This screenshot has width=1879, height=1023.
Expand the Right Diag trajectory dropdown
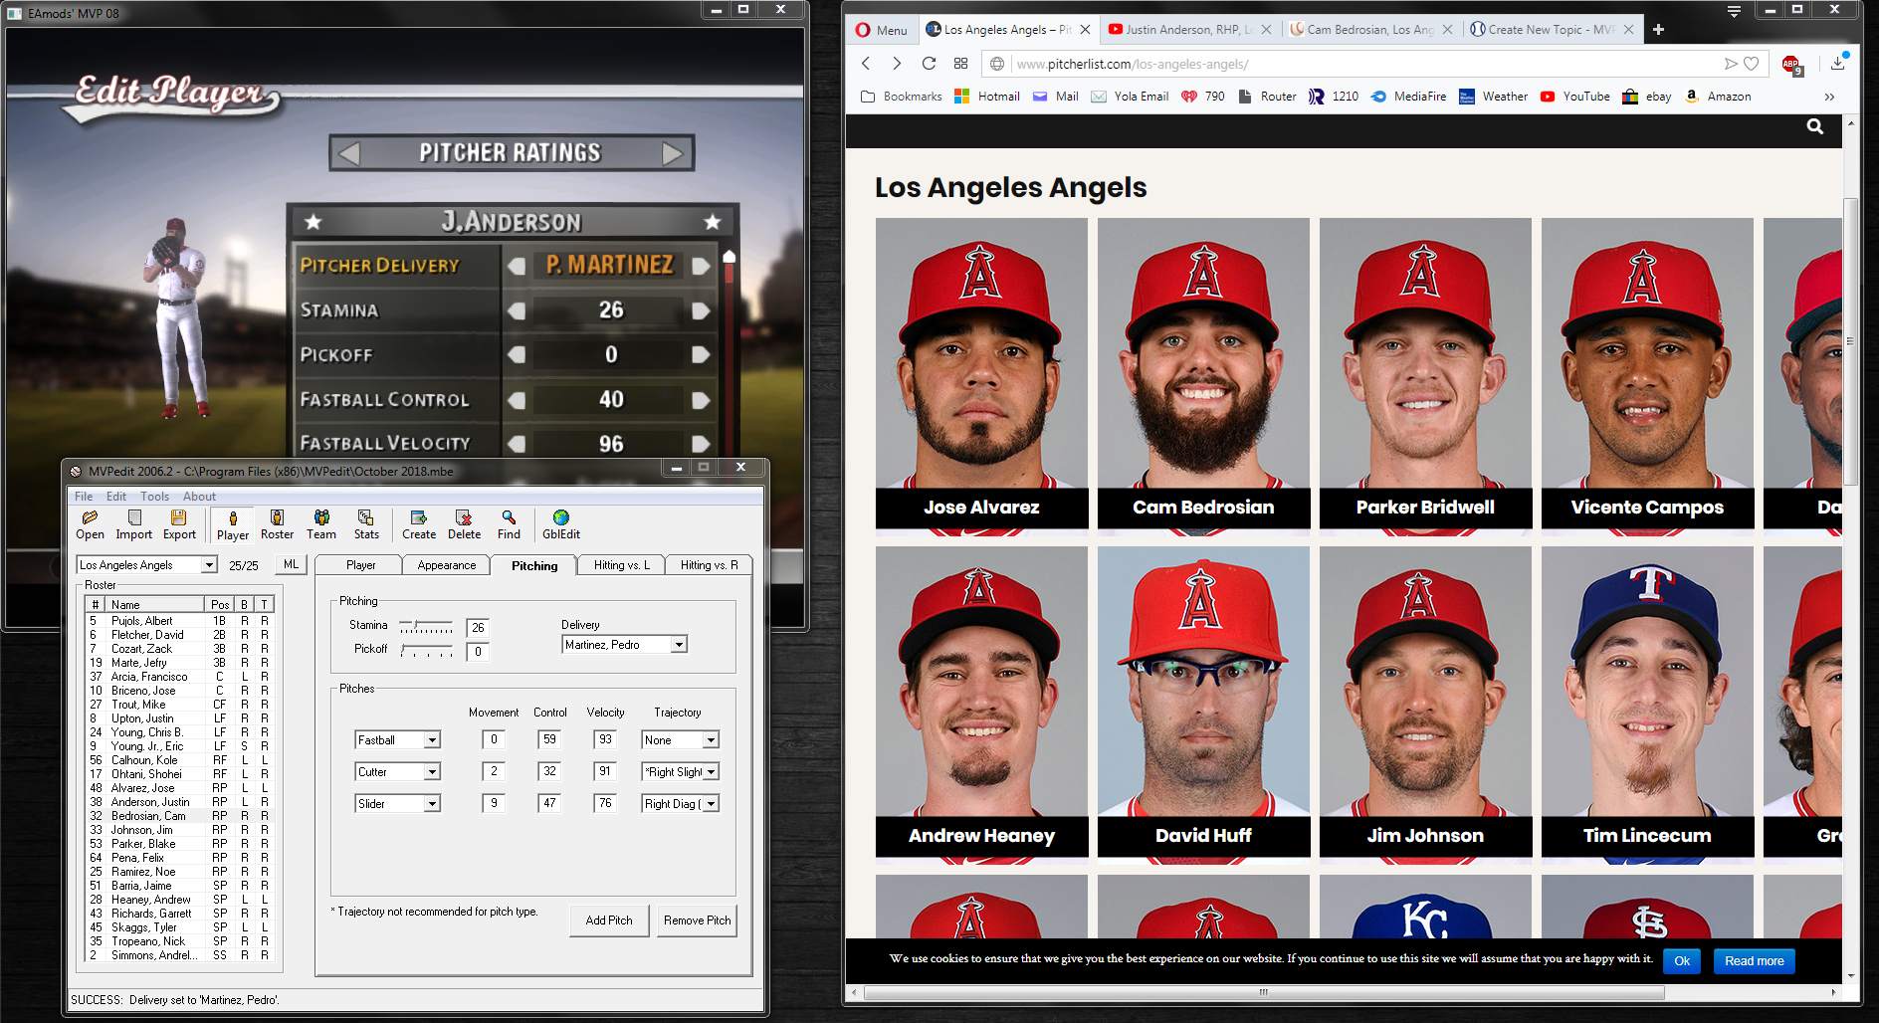tap(711, 804)
